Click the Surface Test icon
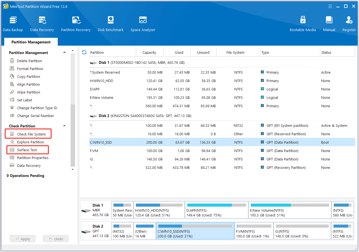Screen dimensions: 359x252 click(x=12, y=150)
